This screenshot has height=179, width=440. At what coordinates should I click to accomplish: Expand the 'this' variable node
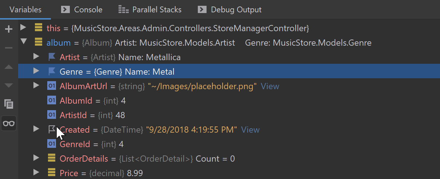point(23,28)
